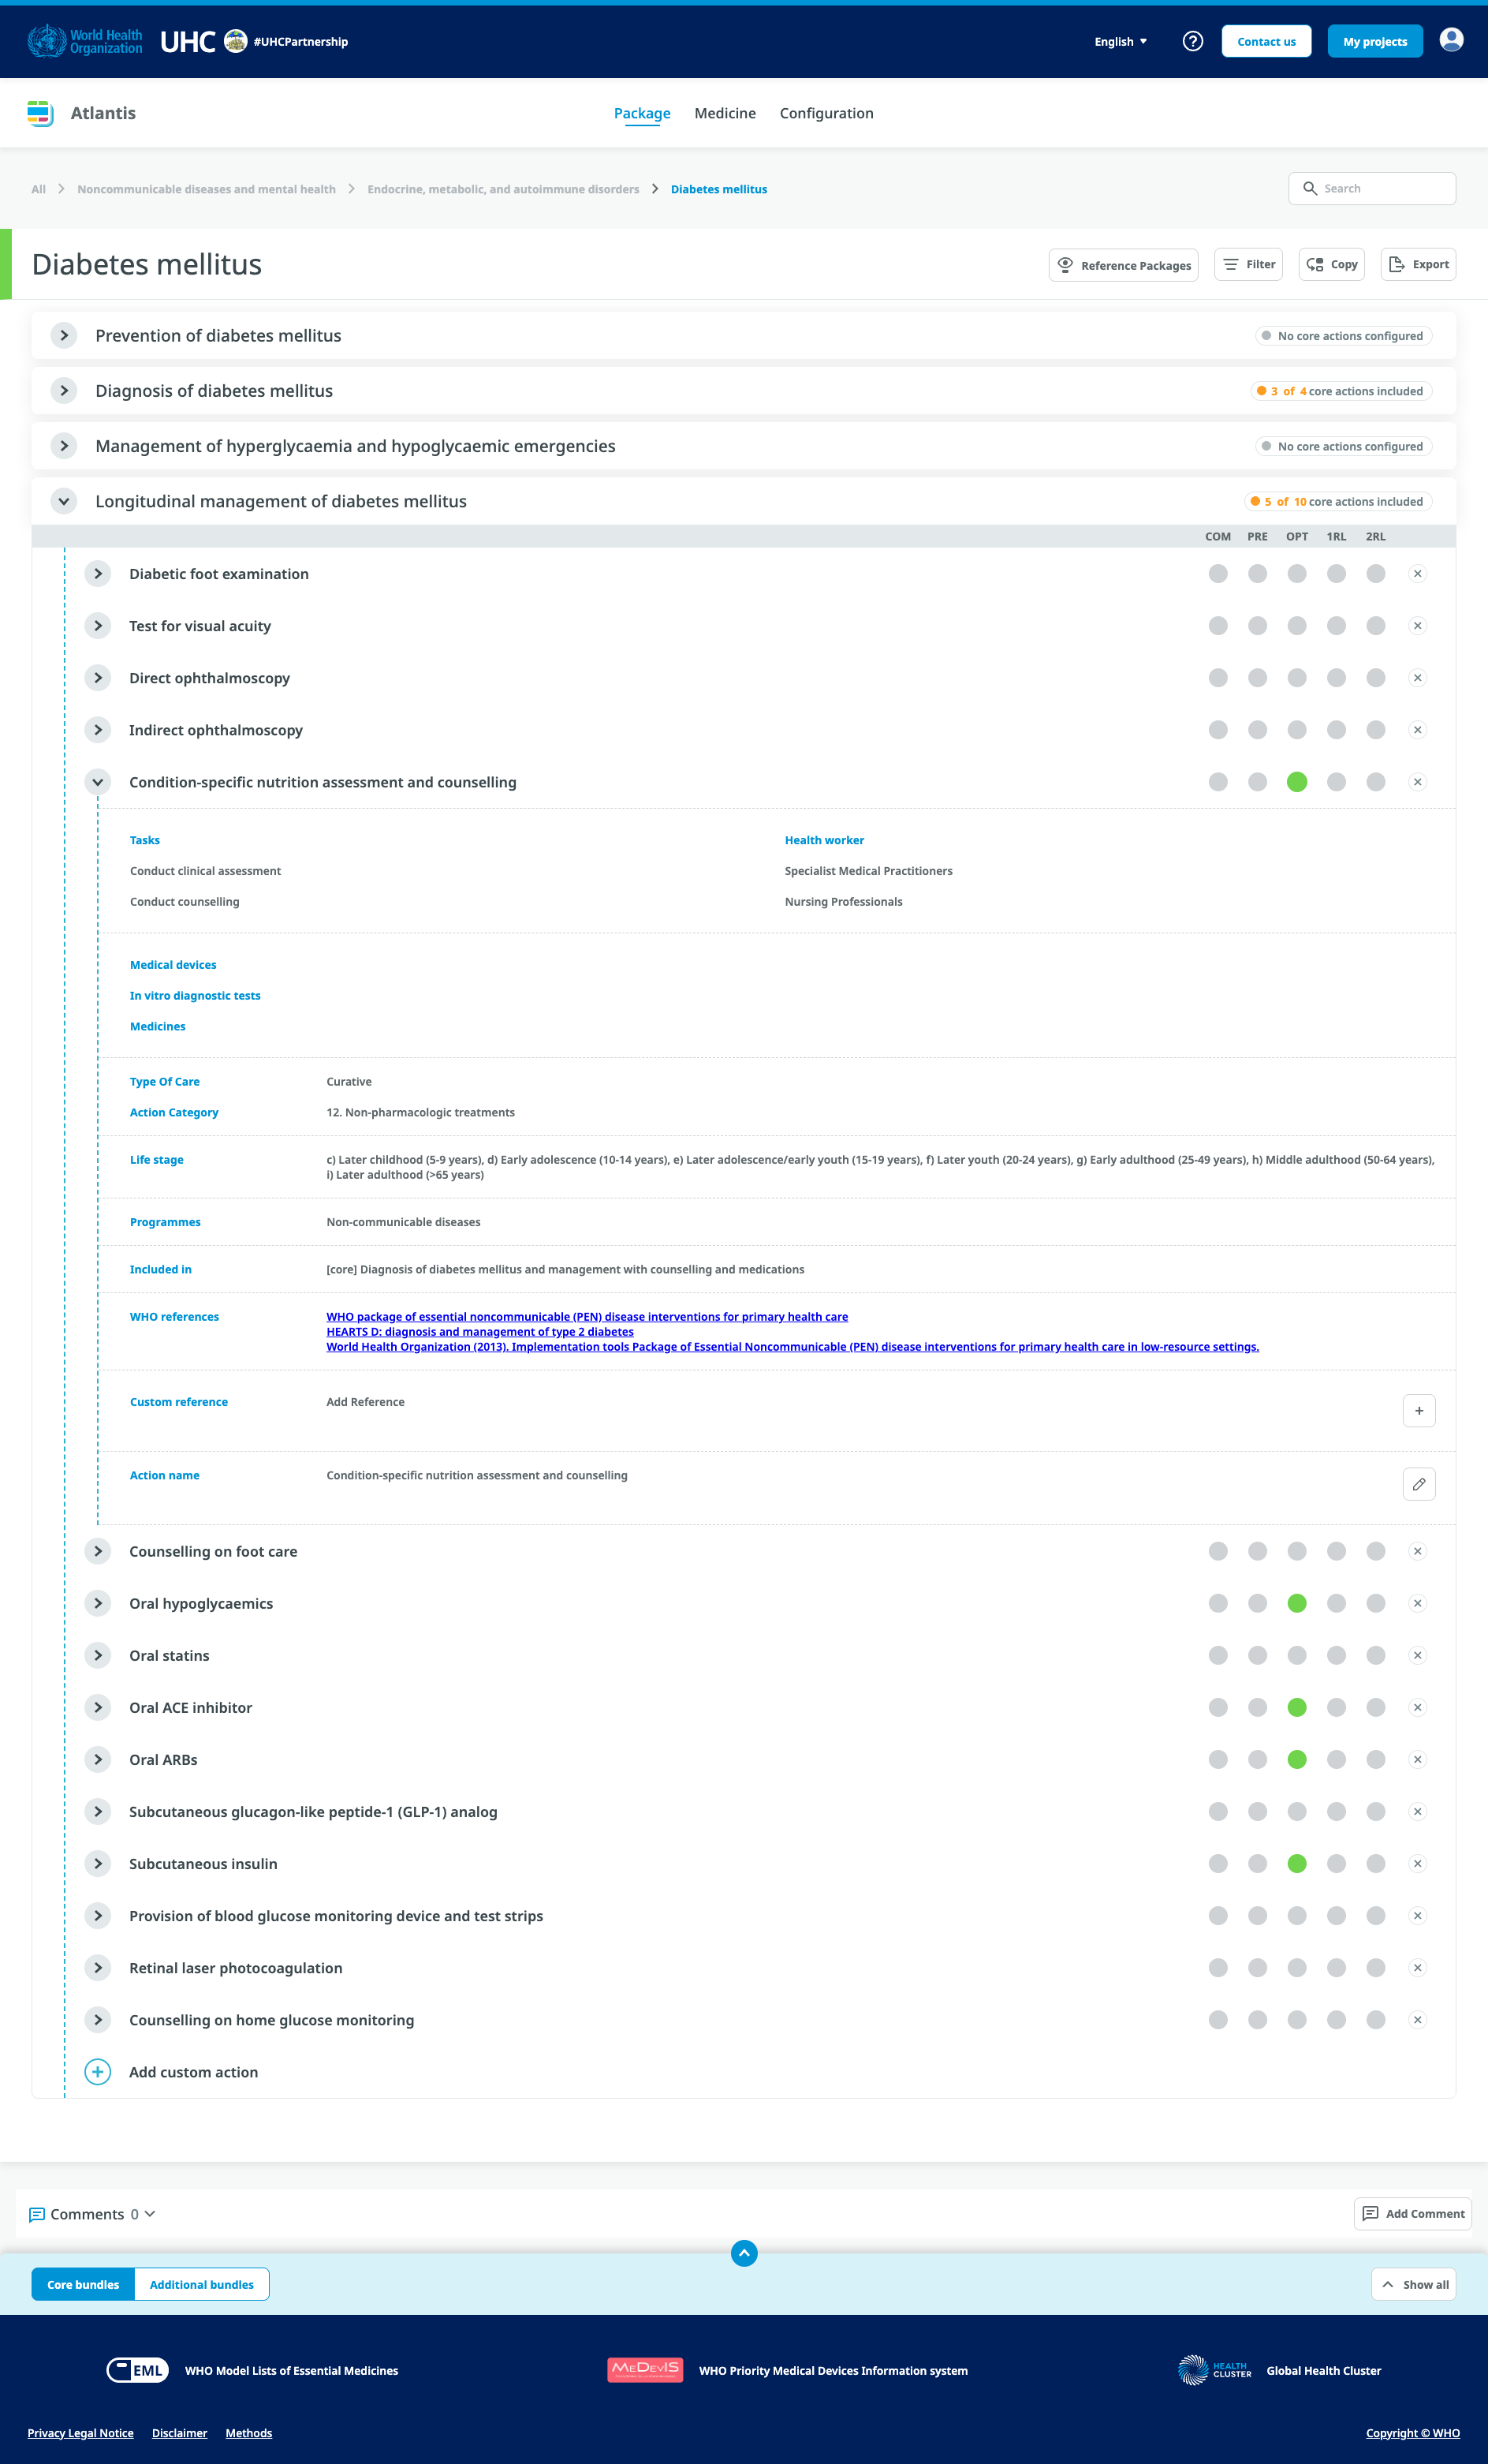
Task: Enable COM level for Test for visual acuity
Action: tap(1218, 626)
